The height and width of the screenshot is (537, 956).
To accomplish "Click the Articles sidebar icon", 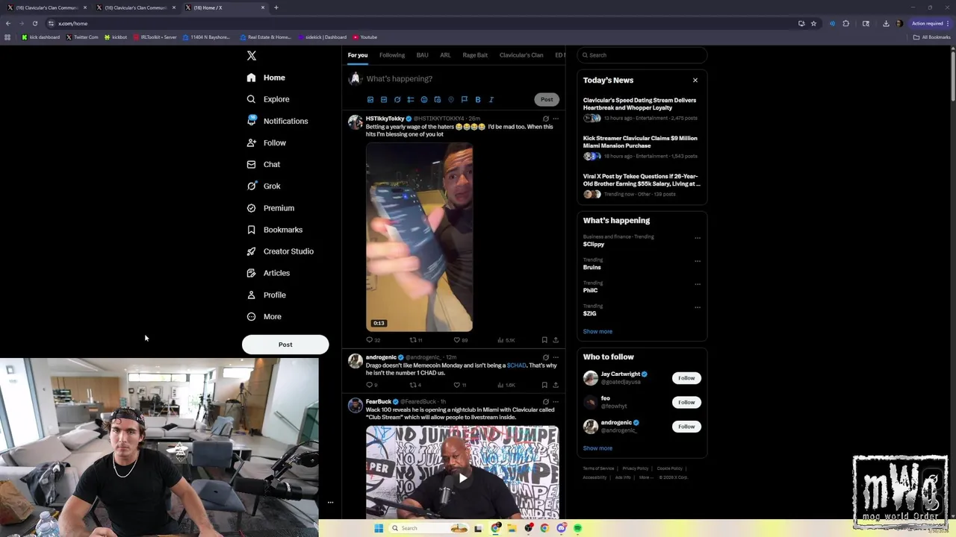I will point(251,273).
